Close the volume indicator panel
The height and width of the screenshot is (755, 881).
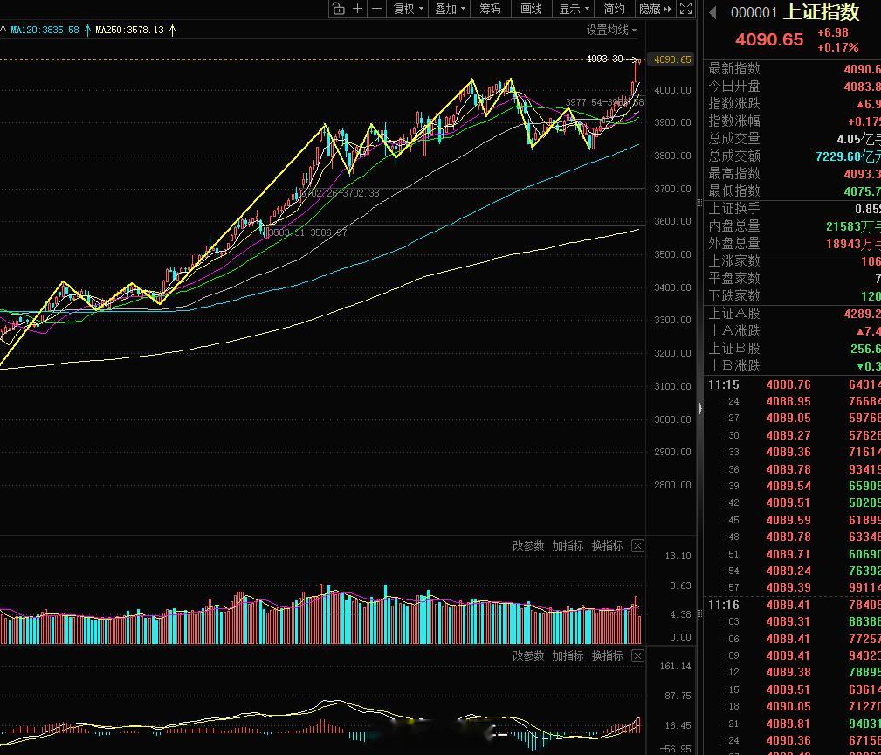tap(637, 545)
